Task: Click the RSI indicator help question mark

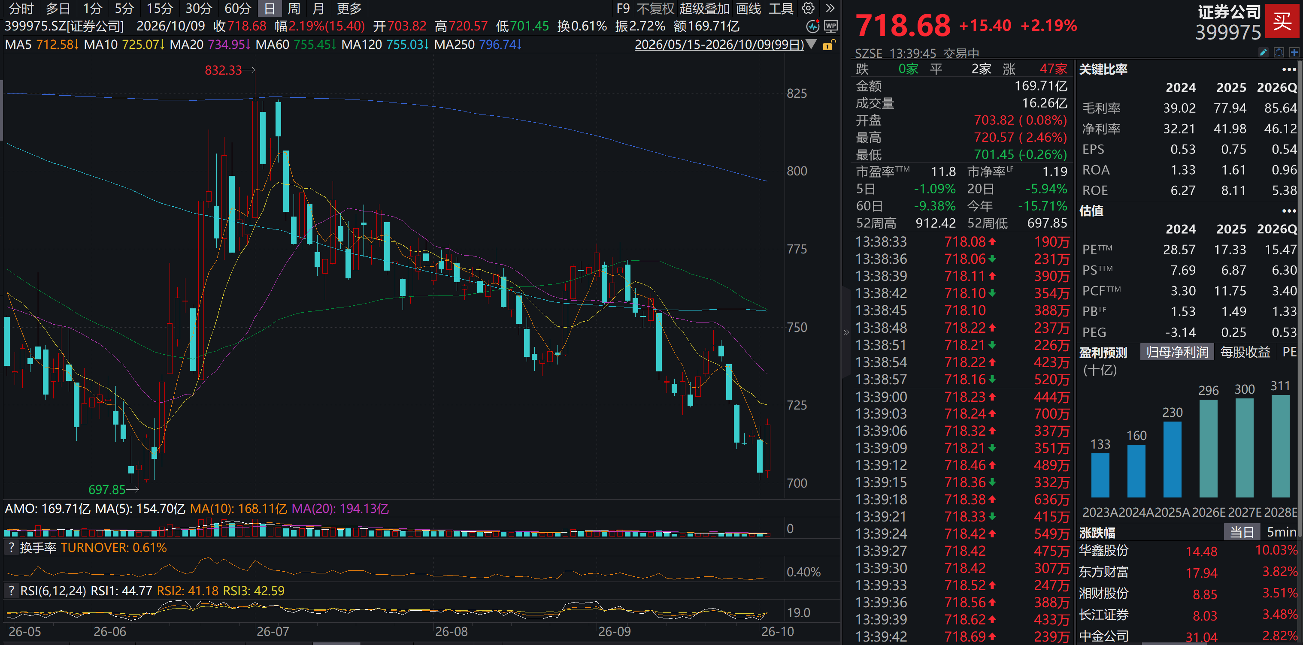Action: (11, 591)
